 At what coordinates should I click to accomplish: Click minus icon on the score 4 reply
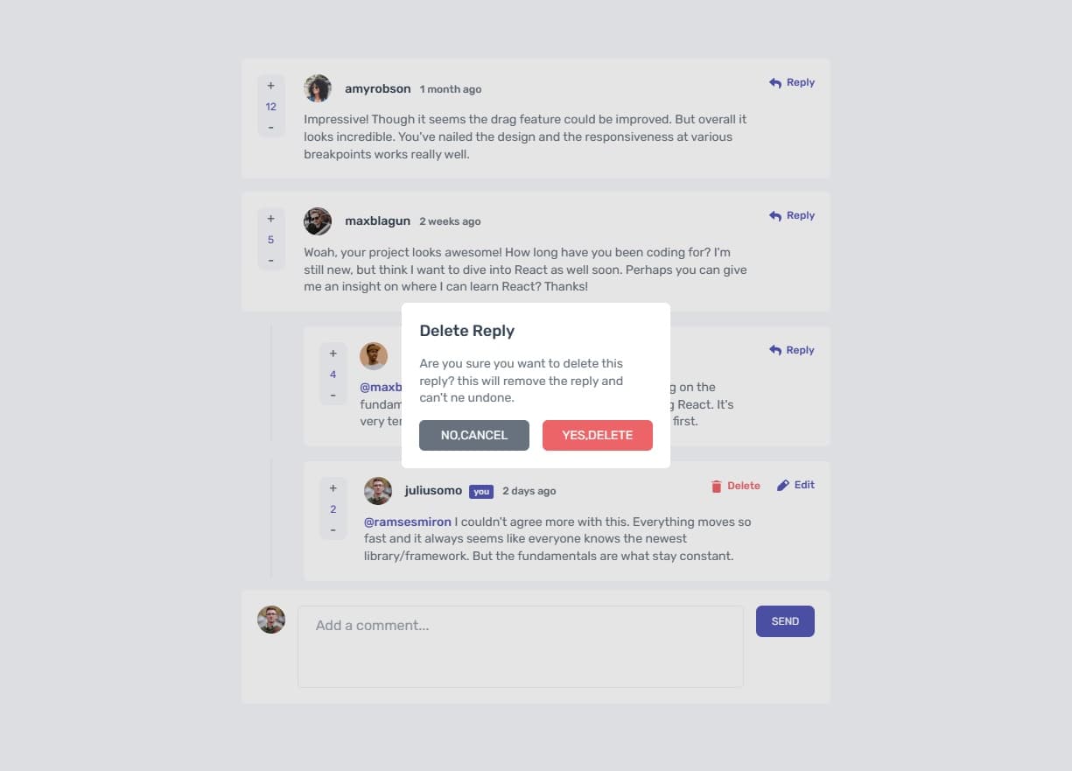point(333,396)
